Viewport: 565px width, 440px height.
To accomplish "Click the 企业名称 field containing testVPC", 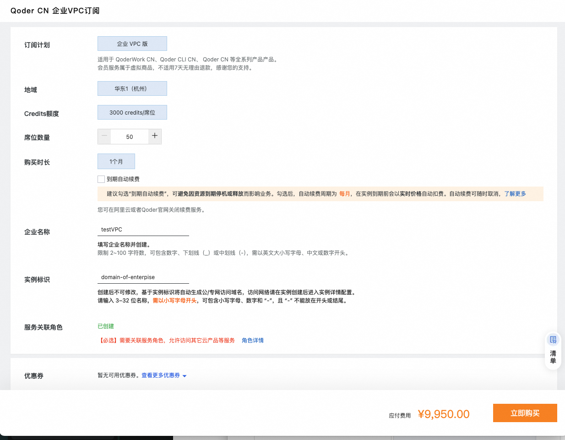I will click(x=143, y=230).
